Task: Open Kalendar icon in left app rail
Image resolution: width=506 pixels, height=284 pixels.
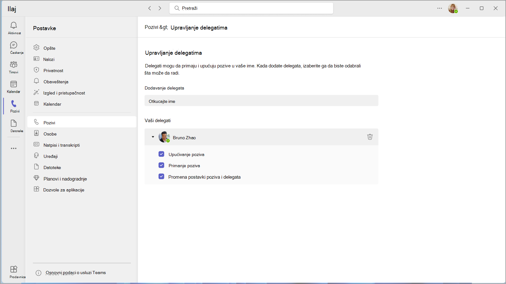Action: coord(14,84)
